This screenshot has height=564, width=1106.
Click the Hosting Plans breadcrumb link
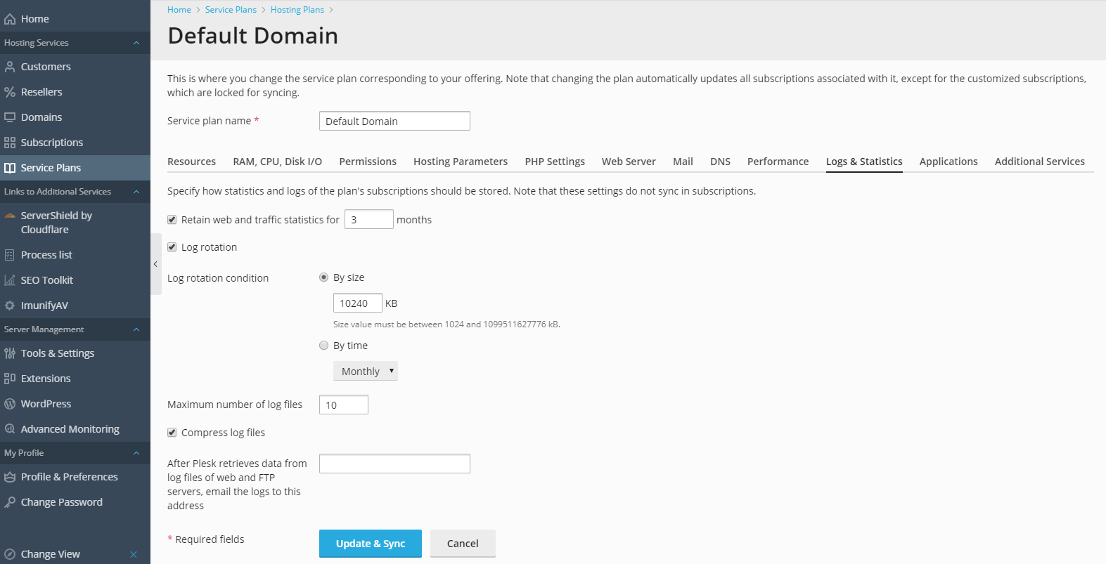coord(297,10)
